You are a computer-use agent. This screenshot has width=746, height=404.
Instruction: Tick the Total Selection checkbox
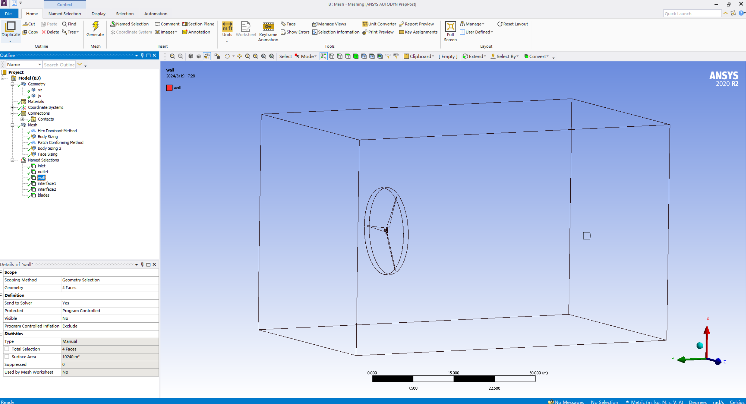[7, 349]
